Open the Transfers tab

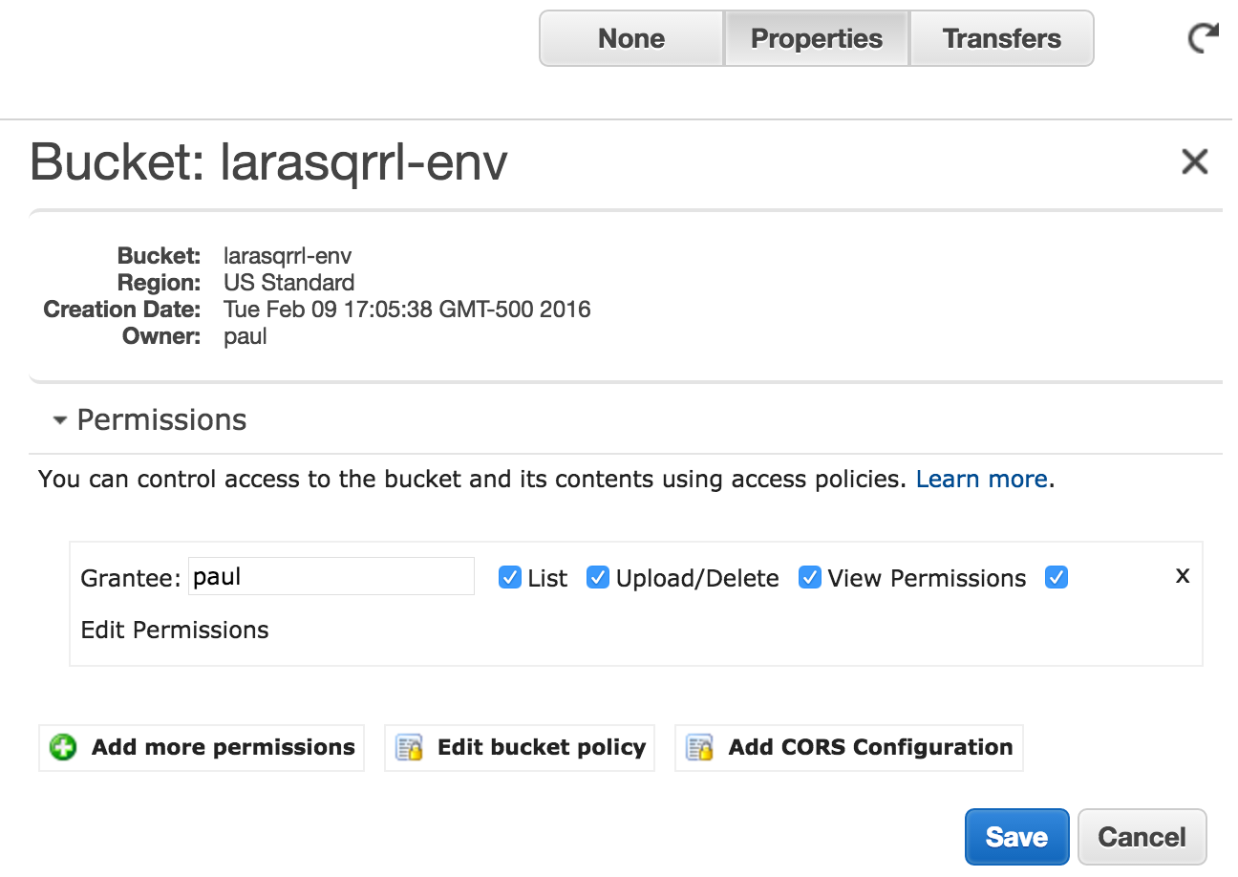pos(1001,39)
